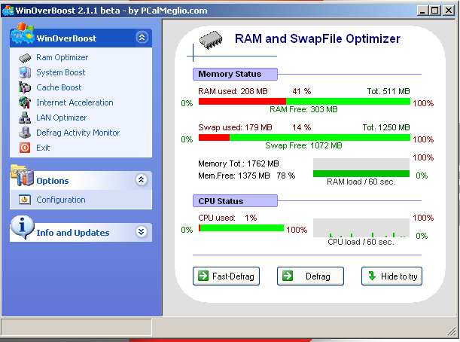The image size is (460, 342).
Task: Open LAN Optimizer
Action: [61, 118]
